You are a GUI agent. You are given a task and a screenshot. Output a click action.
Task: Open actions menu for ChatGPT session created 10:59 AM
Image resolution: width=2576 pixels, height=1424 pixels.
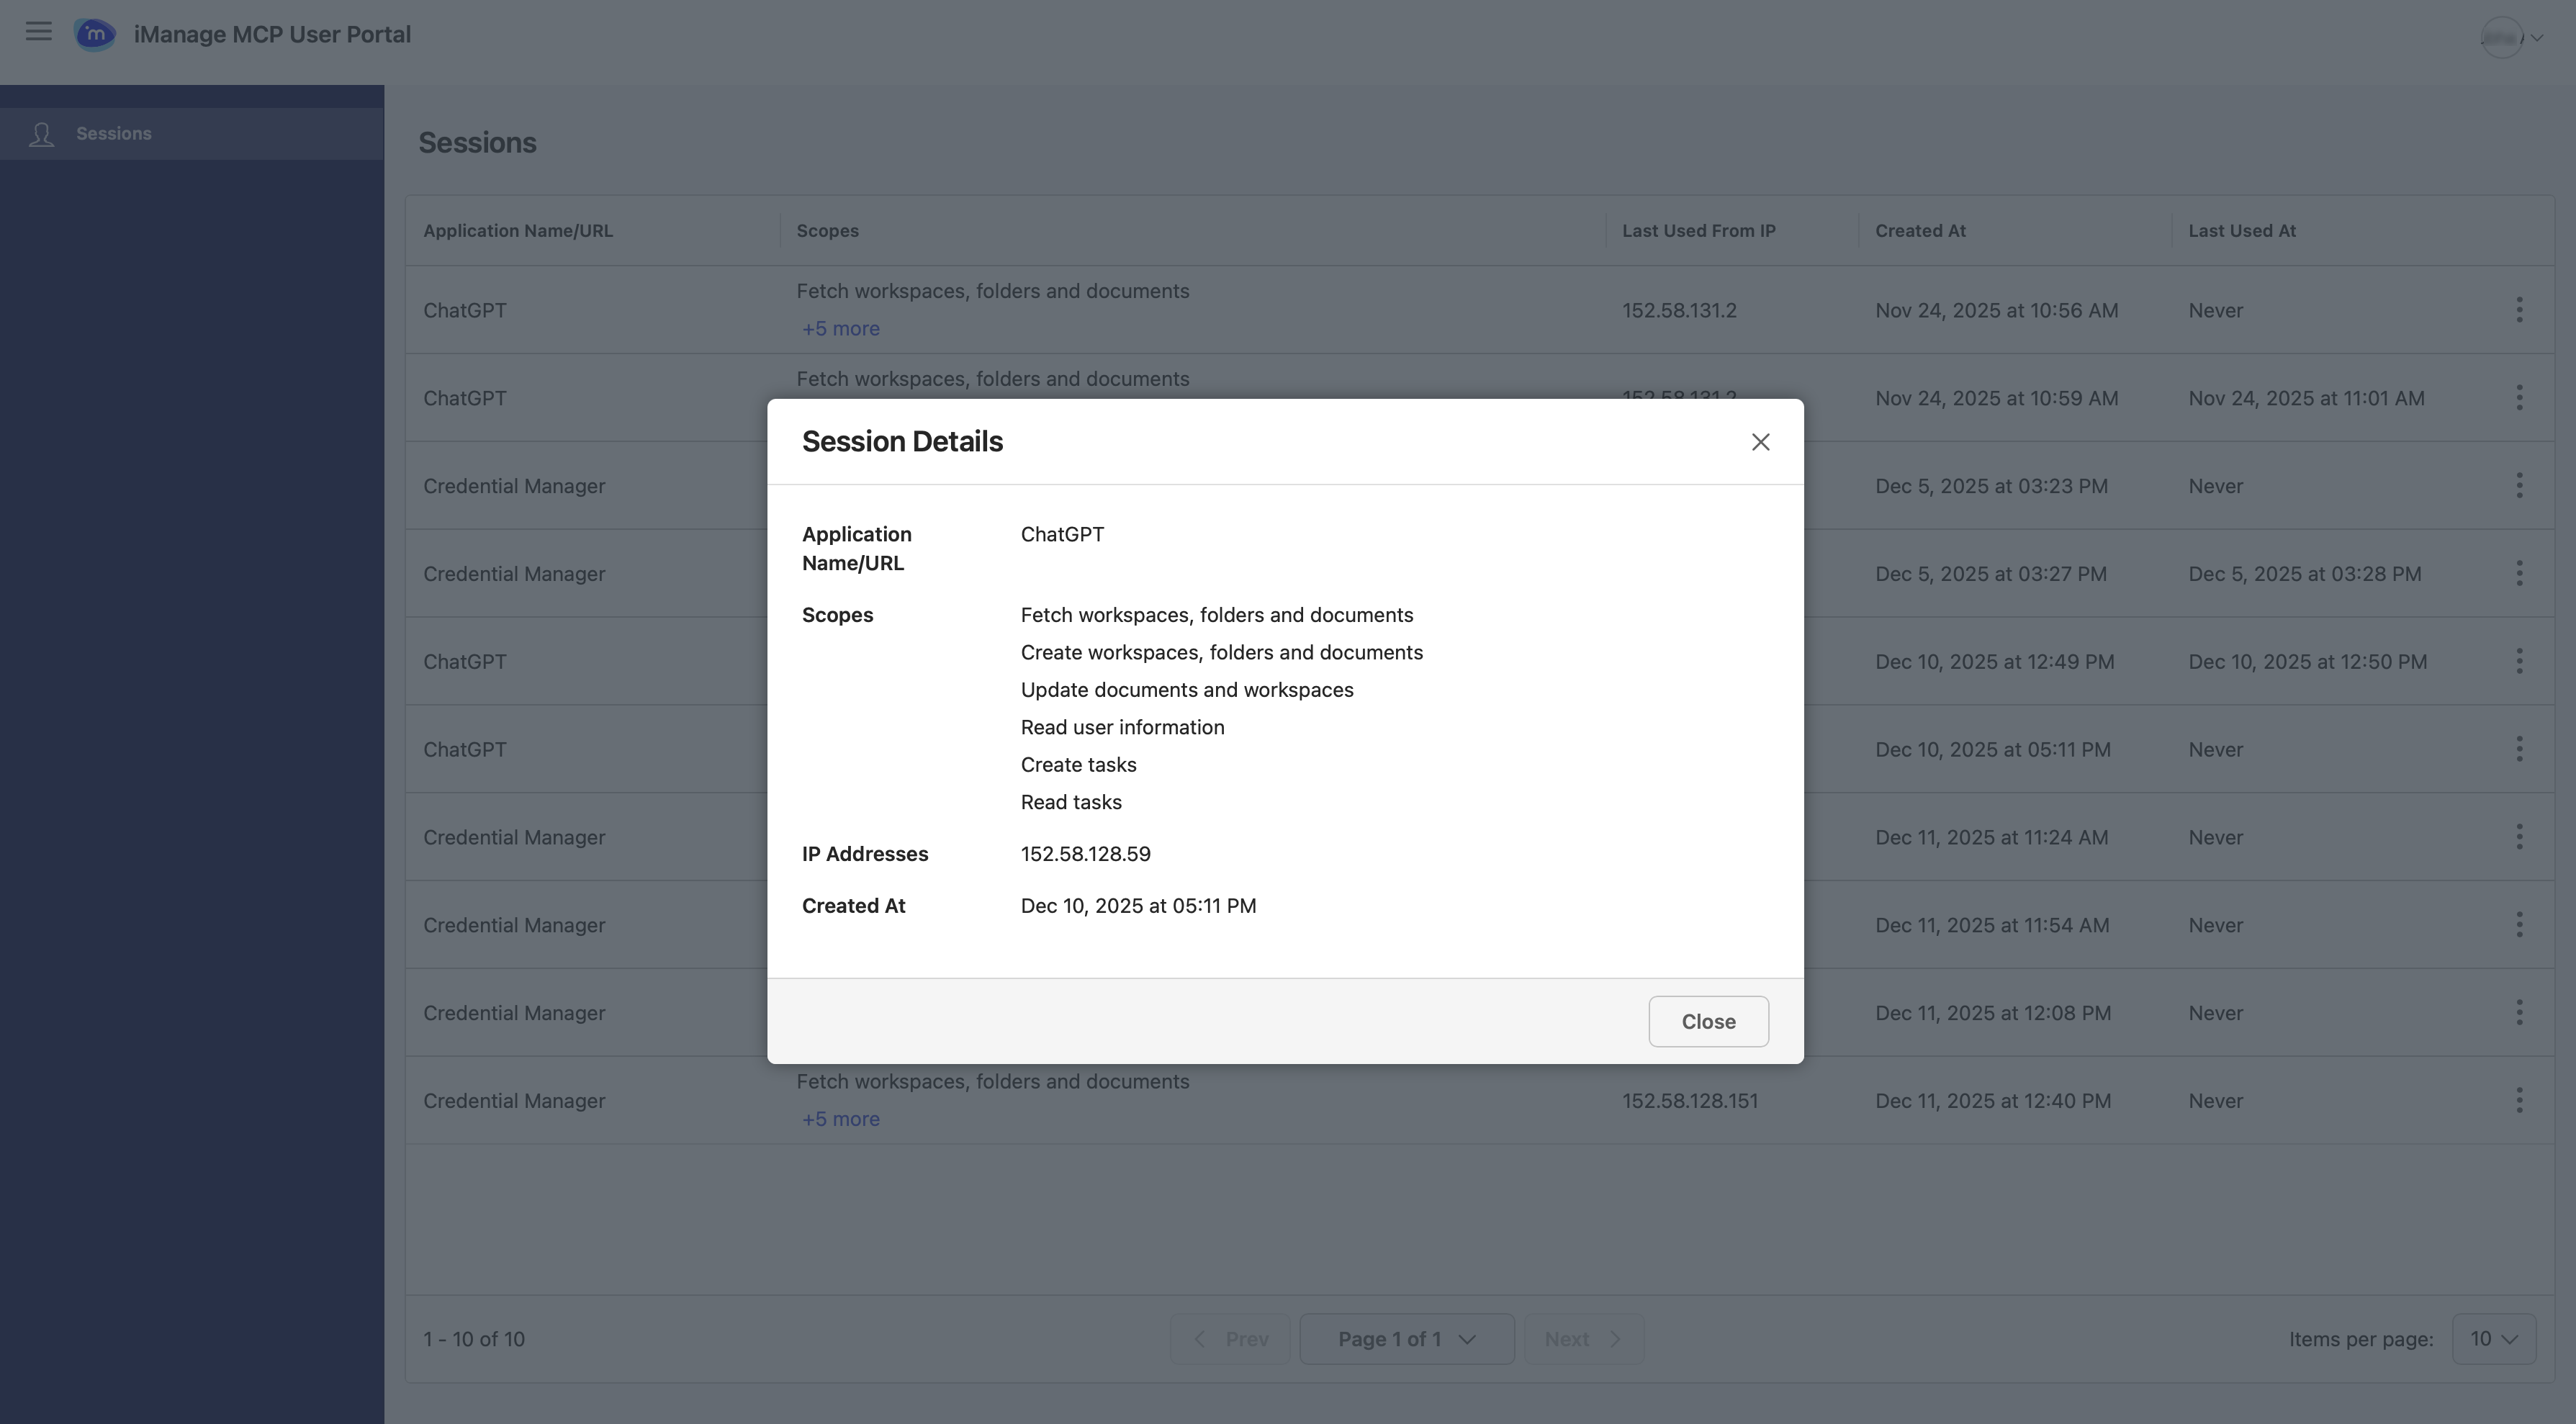tap(2519, 398)
